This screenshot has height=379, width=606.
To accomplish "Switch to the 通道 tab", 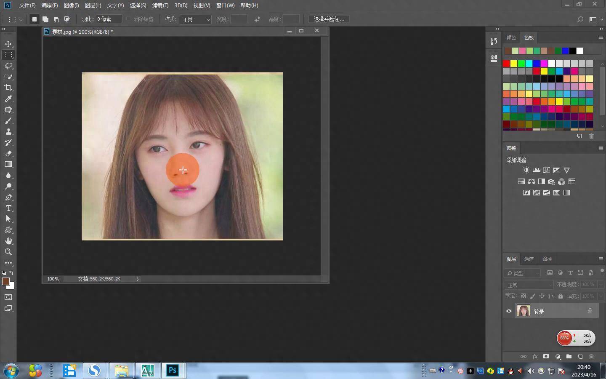I will 529,259.
